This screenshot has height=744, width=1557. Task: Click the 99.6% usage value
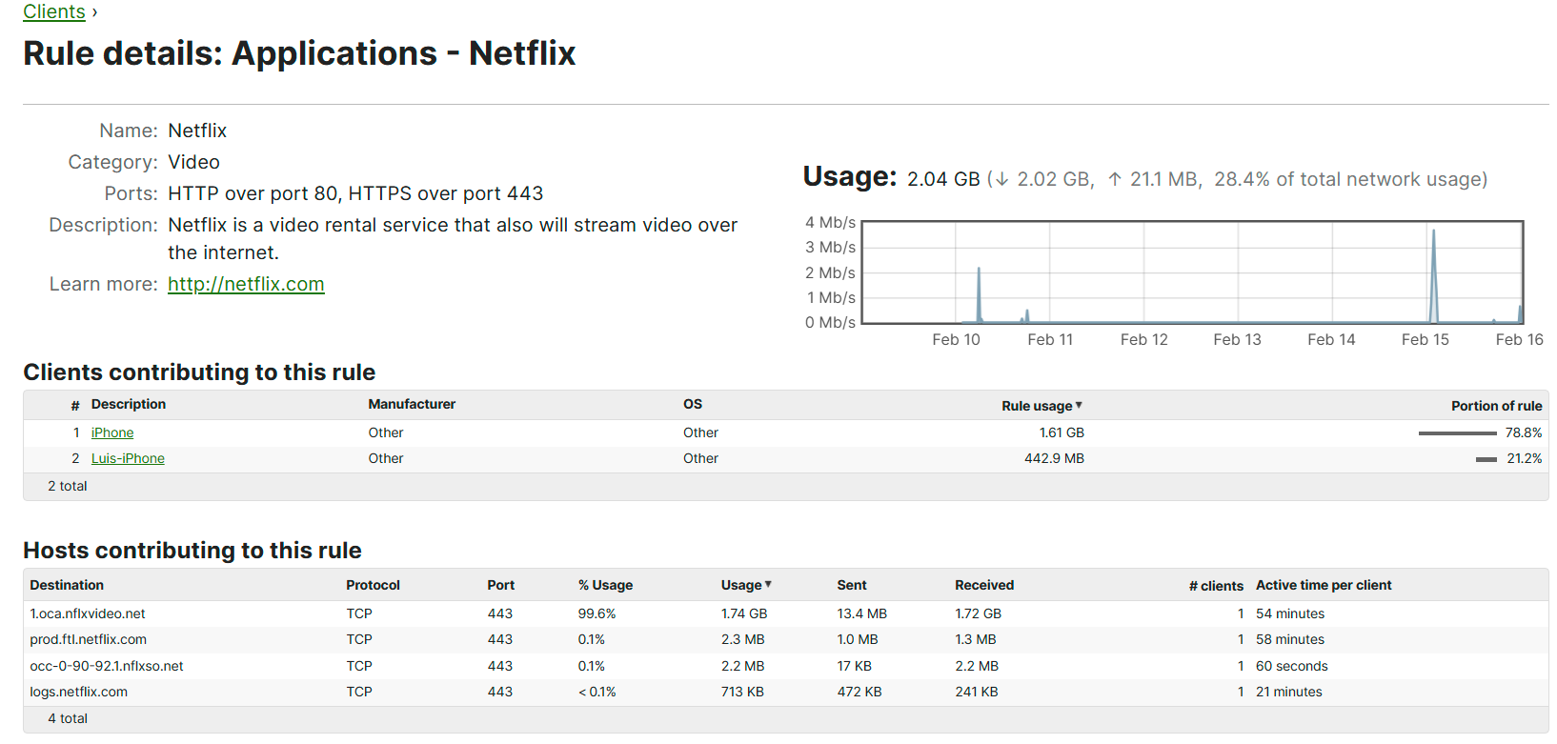pyautogui.click(x=597, y=613)
